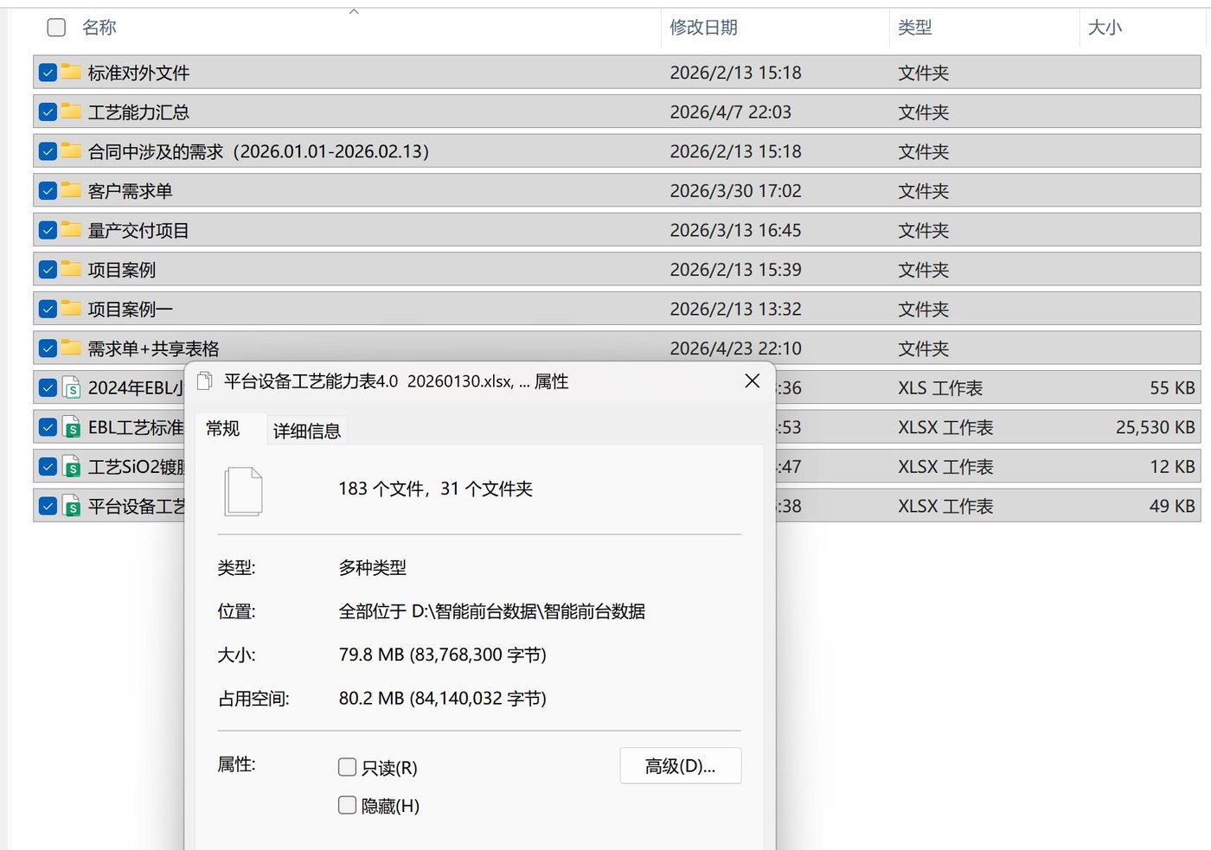Viewport: 1211px width, 850px height.
Task: Switch to the 常规 tab
Action: click(x=223, y=429)
